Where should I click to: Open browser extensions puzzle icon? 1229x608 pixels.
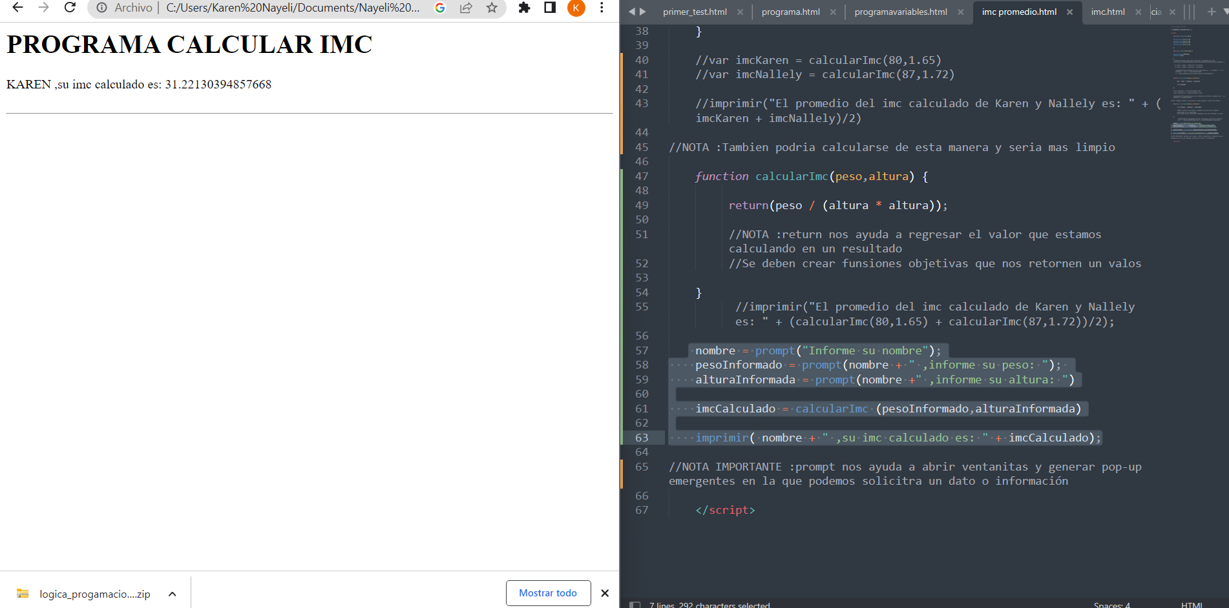(x=524, y=8)
